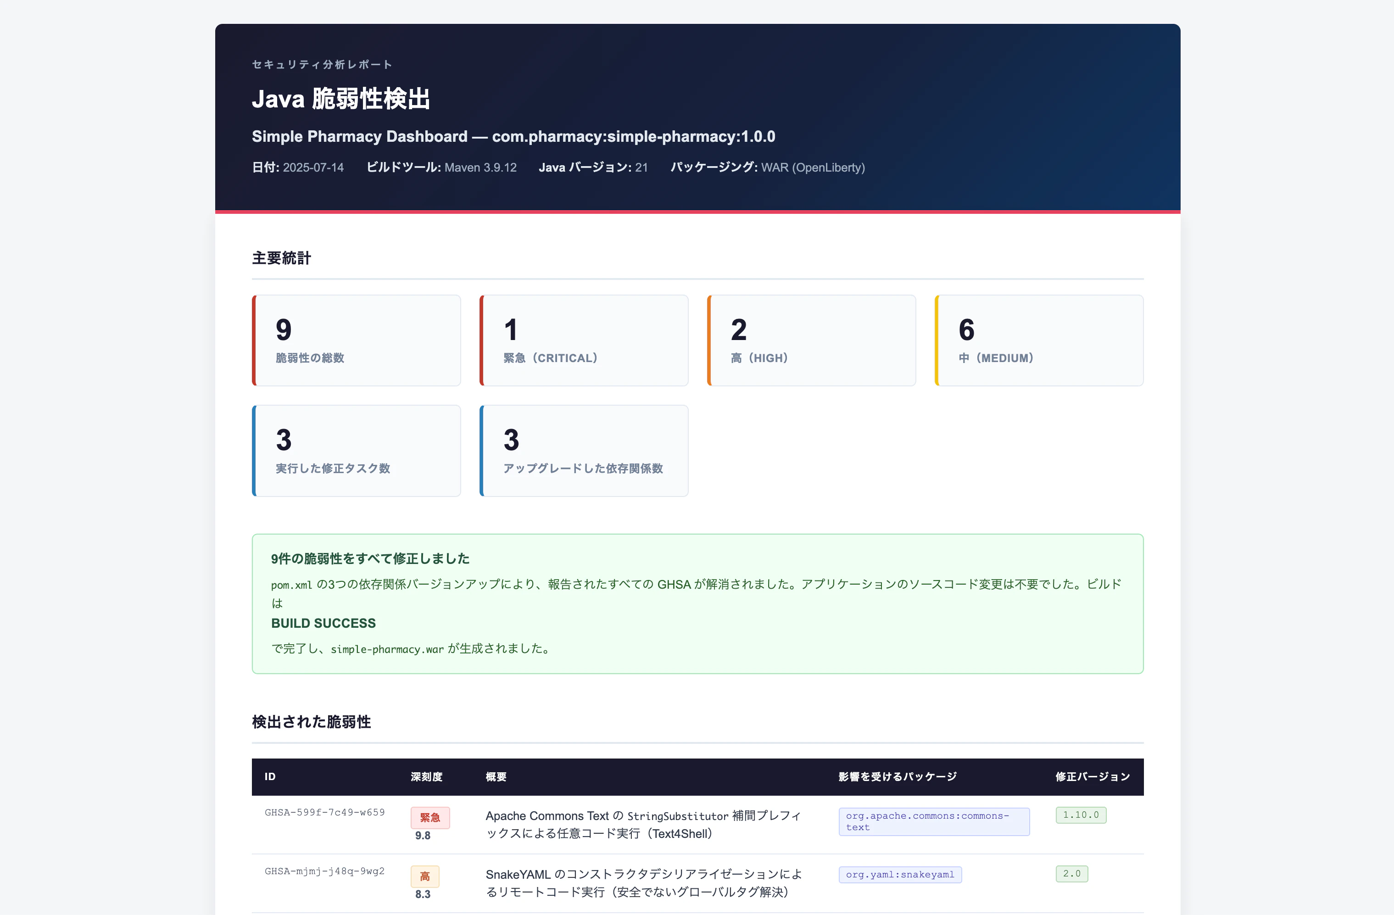
Task: Click the 影響を受けるパッケージ column header
Action: pos(898,777)
